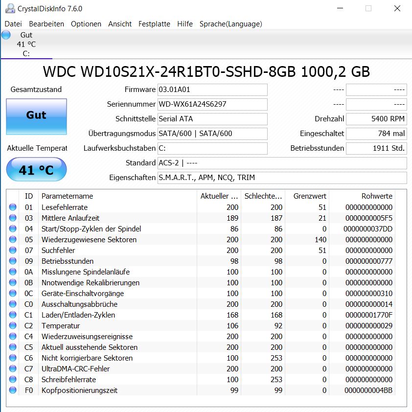Open the Ansicht menu
Image resolution: width=412 pixels, height=412 pixels.
[x=120, y=24]
